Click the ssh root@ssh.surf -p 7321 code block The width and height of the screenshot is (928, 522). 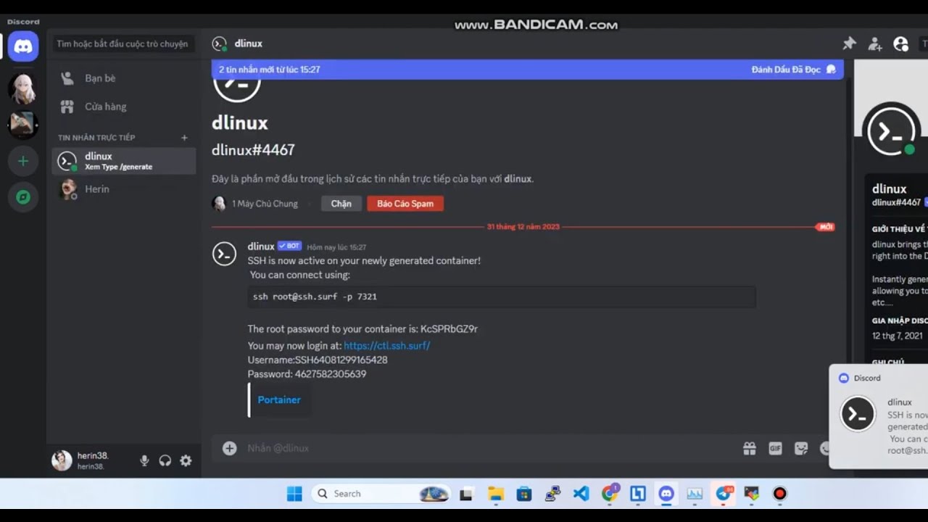[x=502, y=297]
